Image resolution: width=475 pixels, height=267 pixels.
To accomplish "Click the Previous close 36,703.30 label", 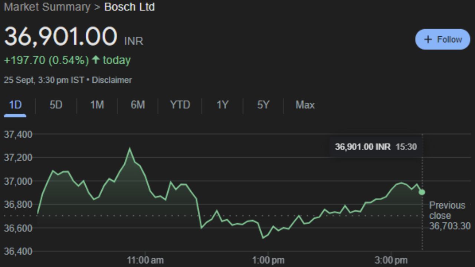I will (x=450, y=215).
